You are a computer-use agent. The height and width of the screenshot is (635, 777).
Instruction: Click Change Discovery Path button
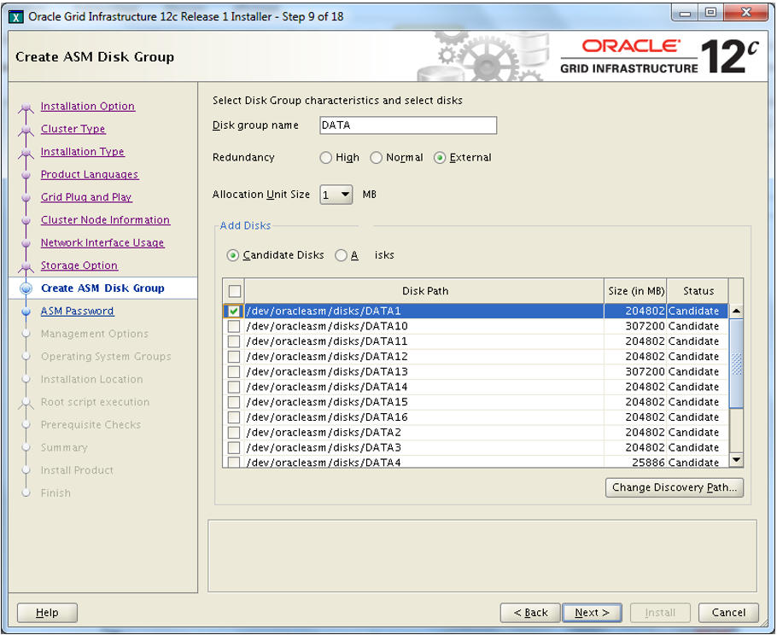pos(675,487)
